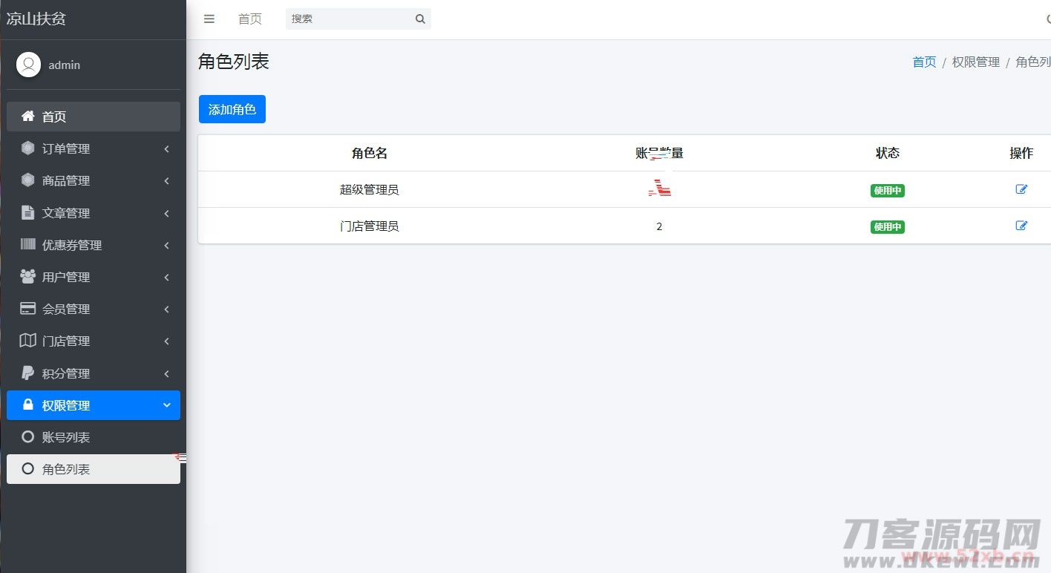The height and width of the screenshot is (573, 1051).
Task: Open the 权限管理 breadcrumb link
Action: [975, 62]
